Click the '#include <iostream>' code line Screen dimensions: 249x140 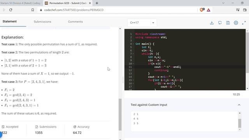pyautogui.click(x=150, y=34)
